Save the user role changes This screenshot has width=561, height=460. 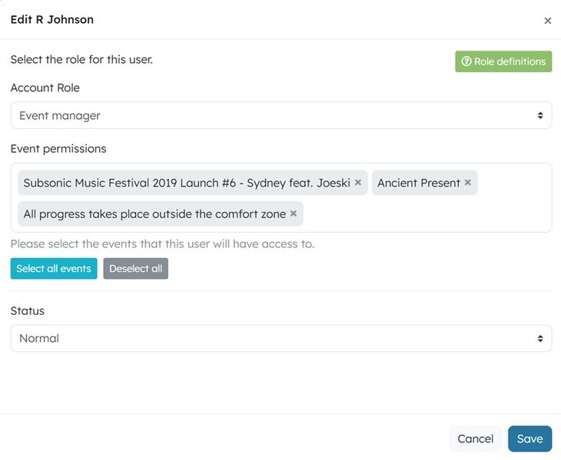529,438
